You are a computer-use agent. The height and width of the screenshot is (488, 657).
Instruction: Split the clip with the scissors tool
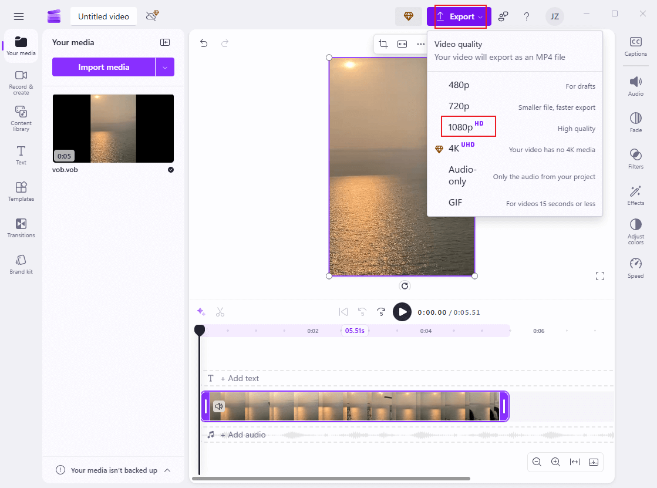pos(220,312)
